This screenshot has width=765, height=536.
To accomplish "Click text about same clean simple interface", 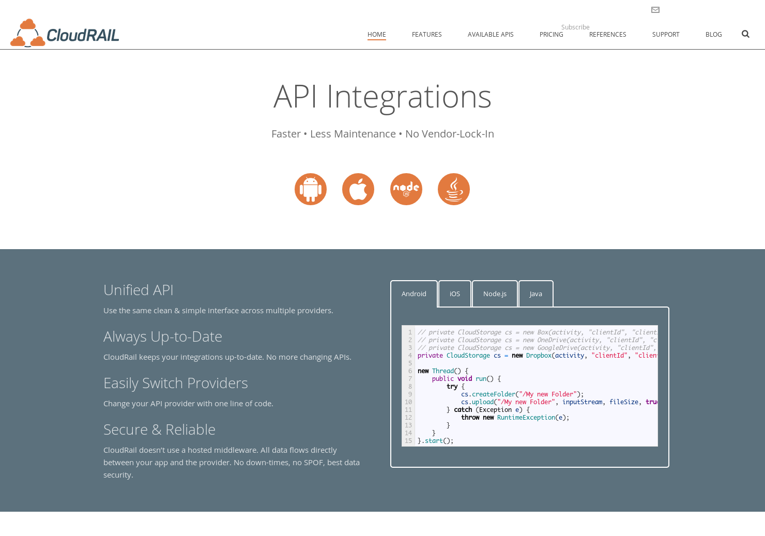I will pyautogui.click(x=218, y=311).
